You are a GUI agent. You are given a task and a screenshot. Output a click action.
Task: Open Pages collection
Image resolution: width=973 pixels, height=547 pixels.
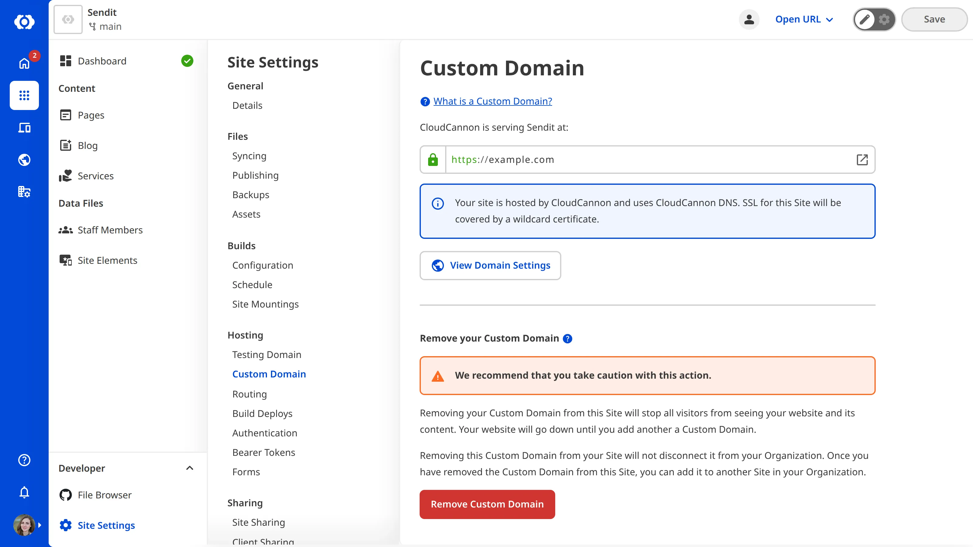click(91, 115)
